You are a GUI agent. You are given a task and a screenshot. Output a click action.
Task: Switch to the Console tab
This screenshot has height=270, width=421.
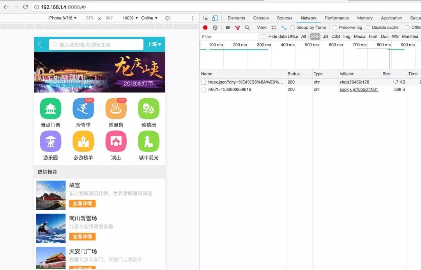click(x=261, y=18)
